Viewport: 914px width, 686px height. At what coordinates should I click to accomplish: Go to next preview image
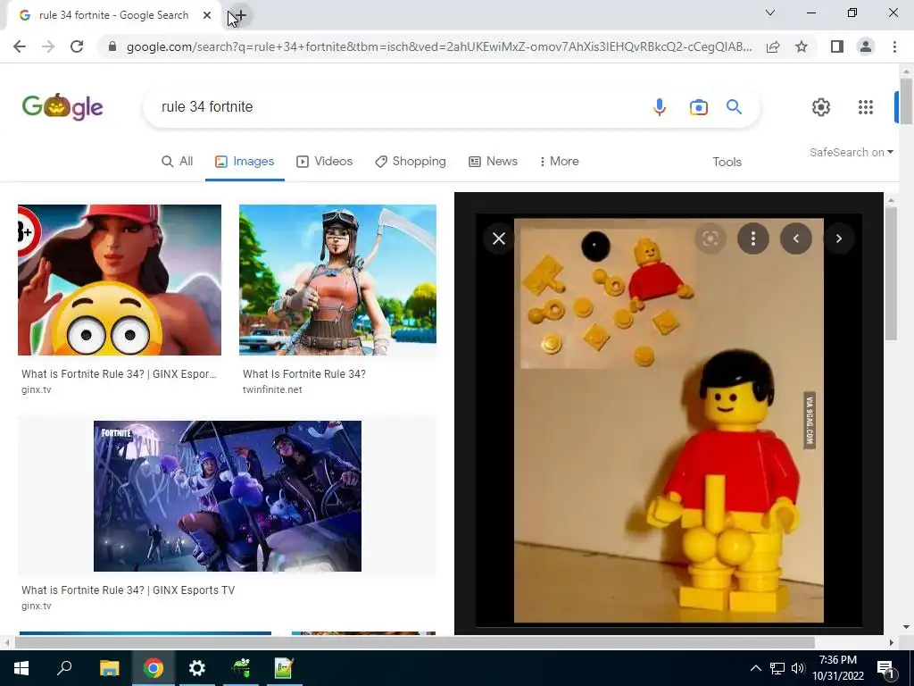[x=839, y=238]
